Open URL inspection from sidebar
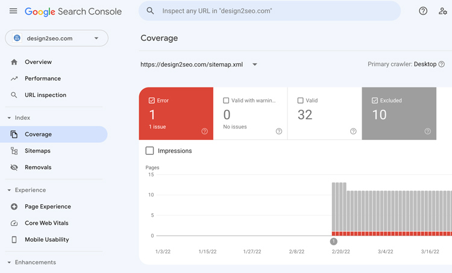452x273 pixels. pyautogui.click(x=45, y=95)
